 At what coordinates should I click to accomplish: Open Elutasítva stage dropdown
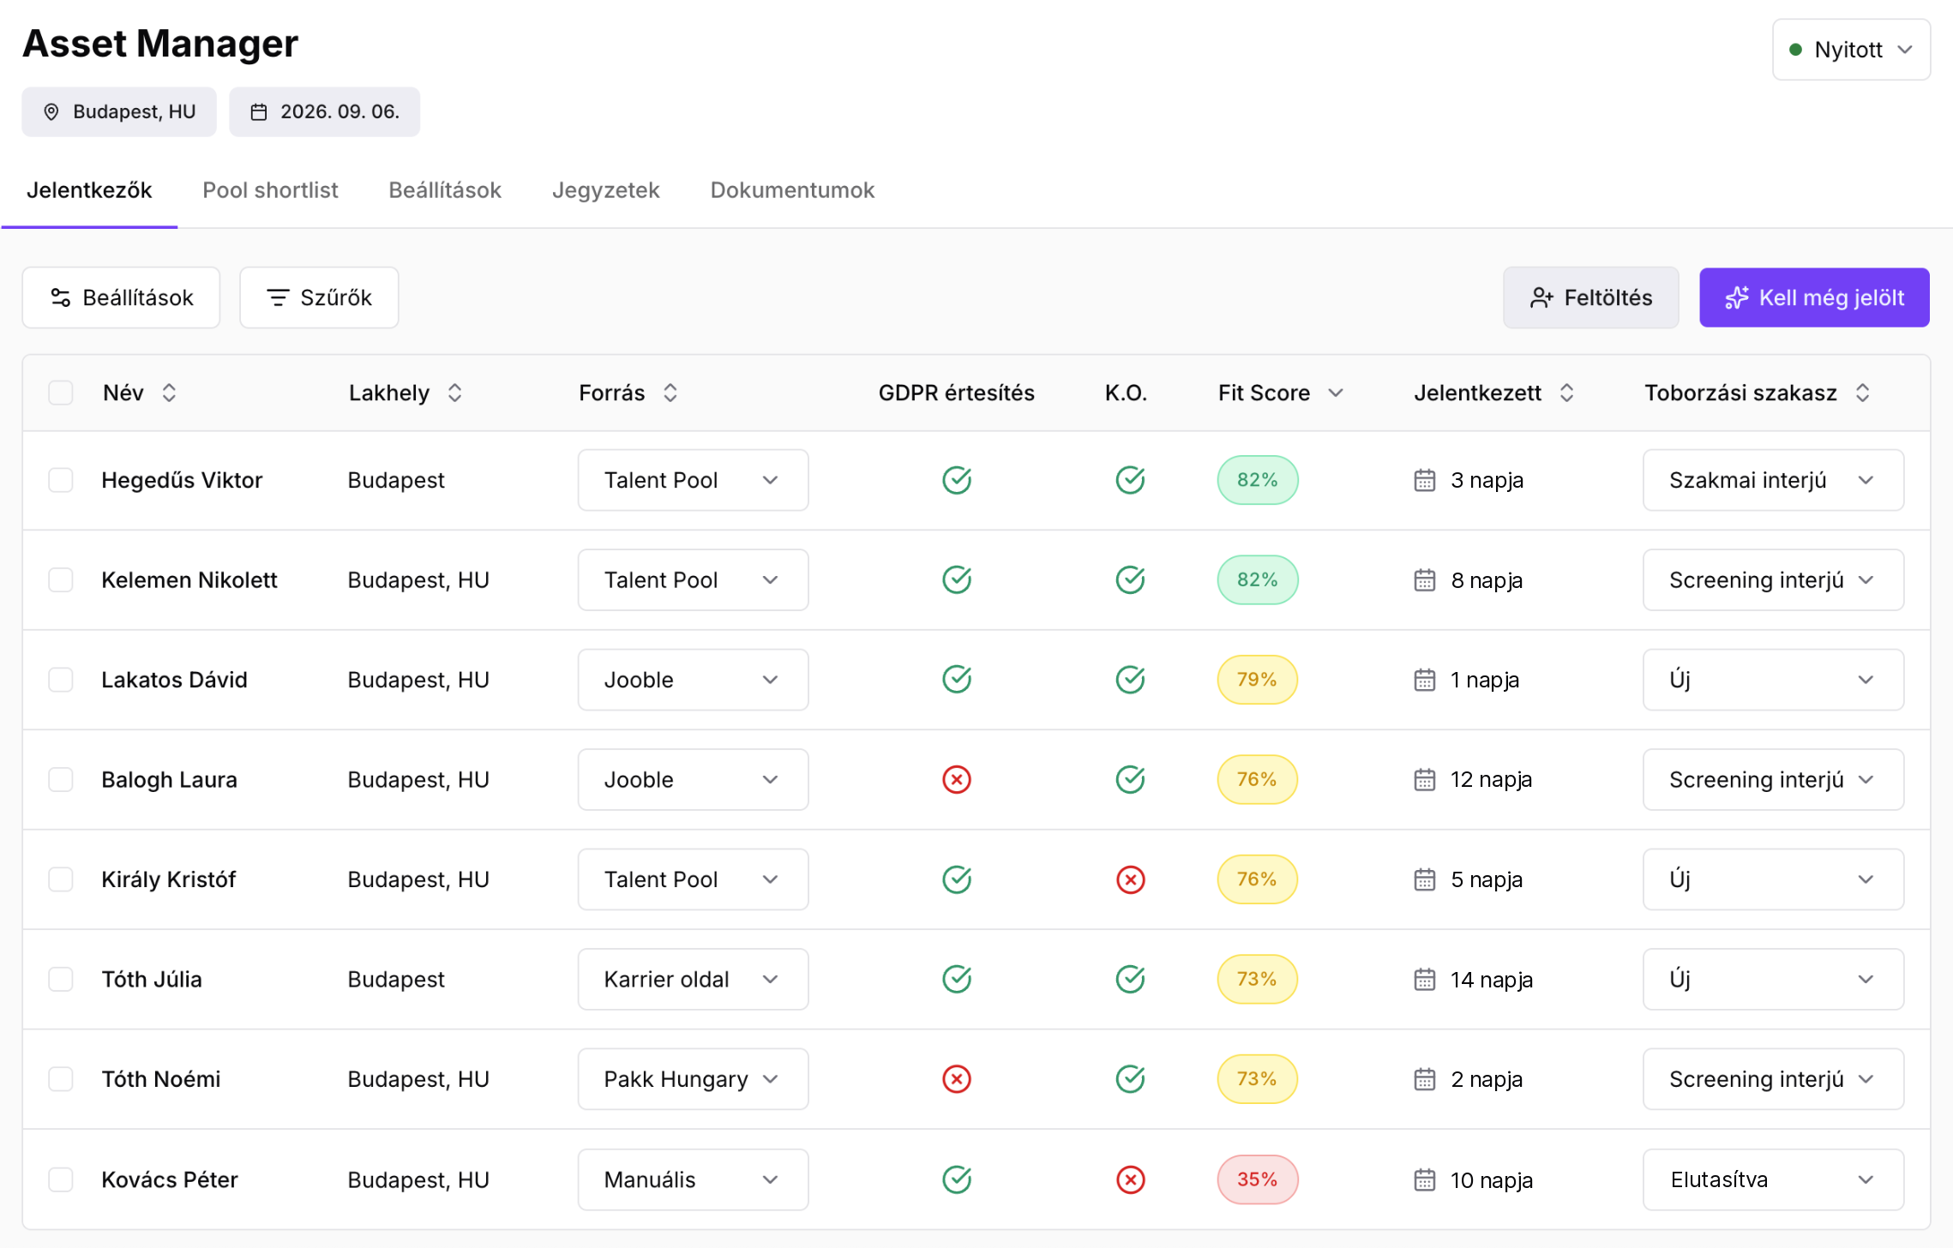[x=1773, y=1180]
